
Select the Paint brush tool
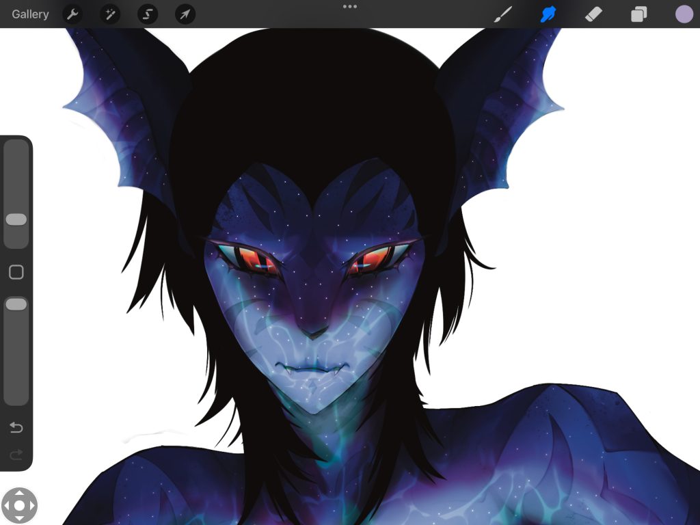pos(503,14)
